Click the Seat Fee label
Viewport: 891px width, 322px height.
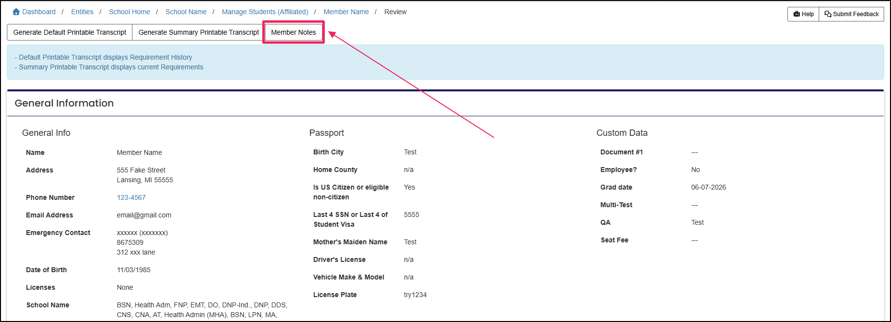pyautogui.click(x=614, y=240)
